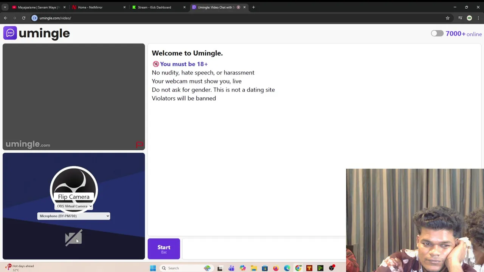
Task: Click the camera-off icon in self preview
Action: [x=73, y=238]
